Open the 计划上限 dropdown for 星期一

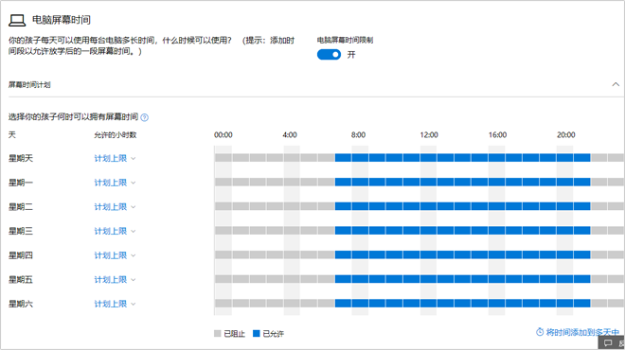(115, 183)
